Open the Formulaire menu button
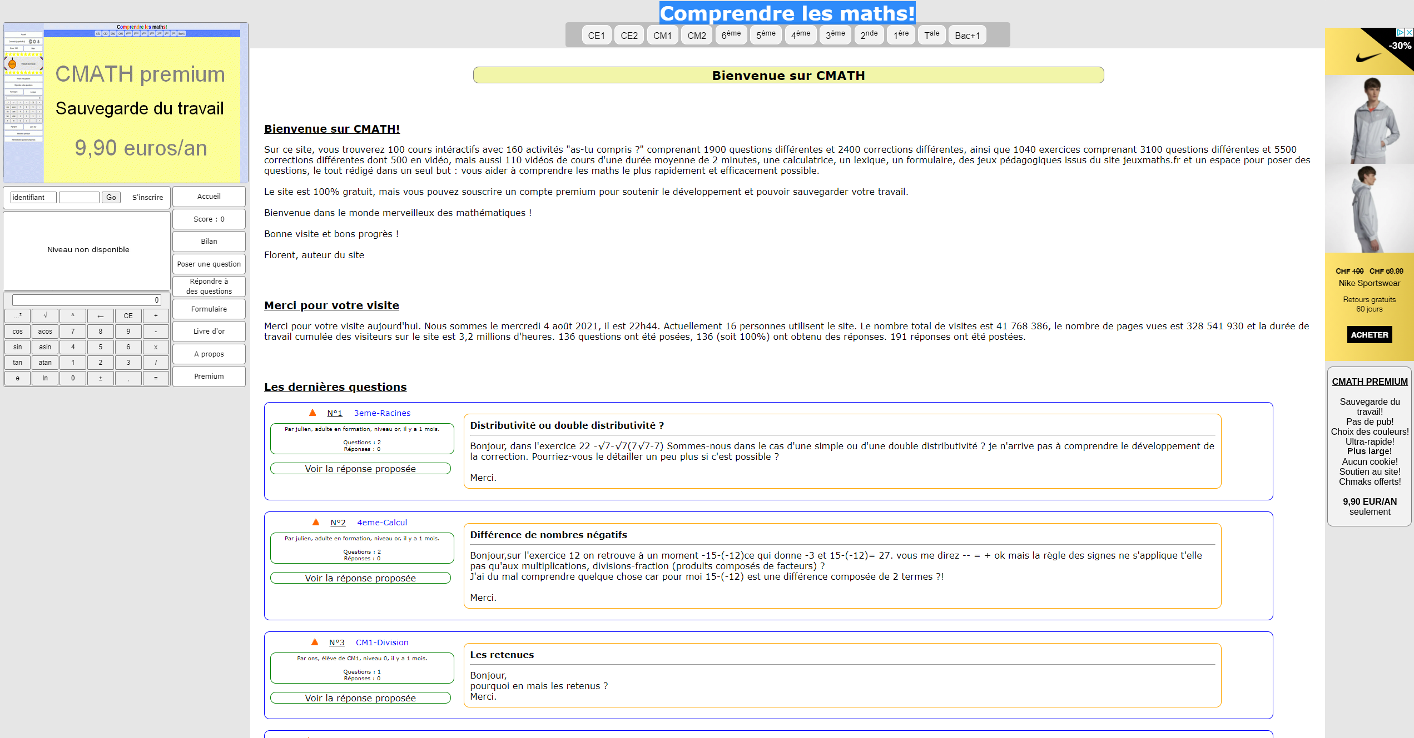The image size is (1414, 738). [x=209, y=309]
